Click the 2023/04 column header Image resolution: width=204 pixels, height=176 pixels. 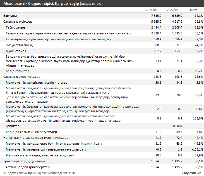[x=152, y=10]
